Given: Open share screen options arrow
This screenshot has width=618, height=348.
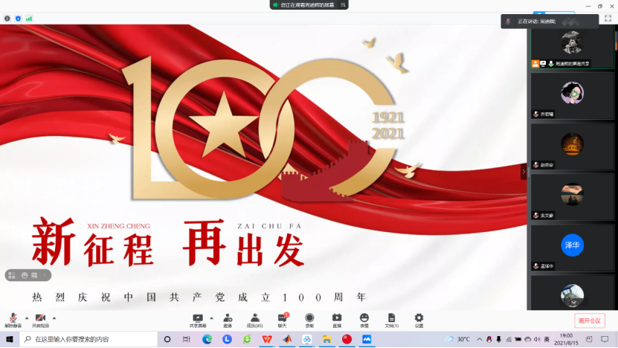Looking at the screenshot, I should 211,318.
